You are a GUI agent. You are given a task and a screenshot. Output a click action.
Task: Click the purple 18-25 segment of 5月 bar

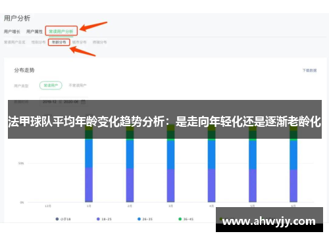(x=253, y=185)
